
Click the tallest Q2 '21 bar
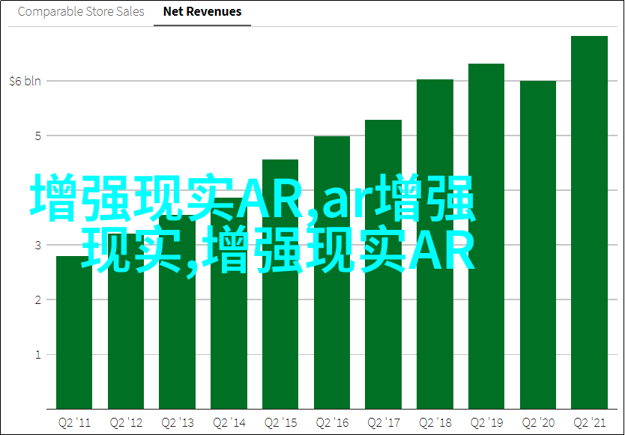[589, 222]
